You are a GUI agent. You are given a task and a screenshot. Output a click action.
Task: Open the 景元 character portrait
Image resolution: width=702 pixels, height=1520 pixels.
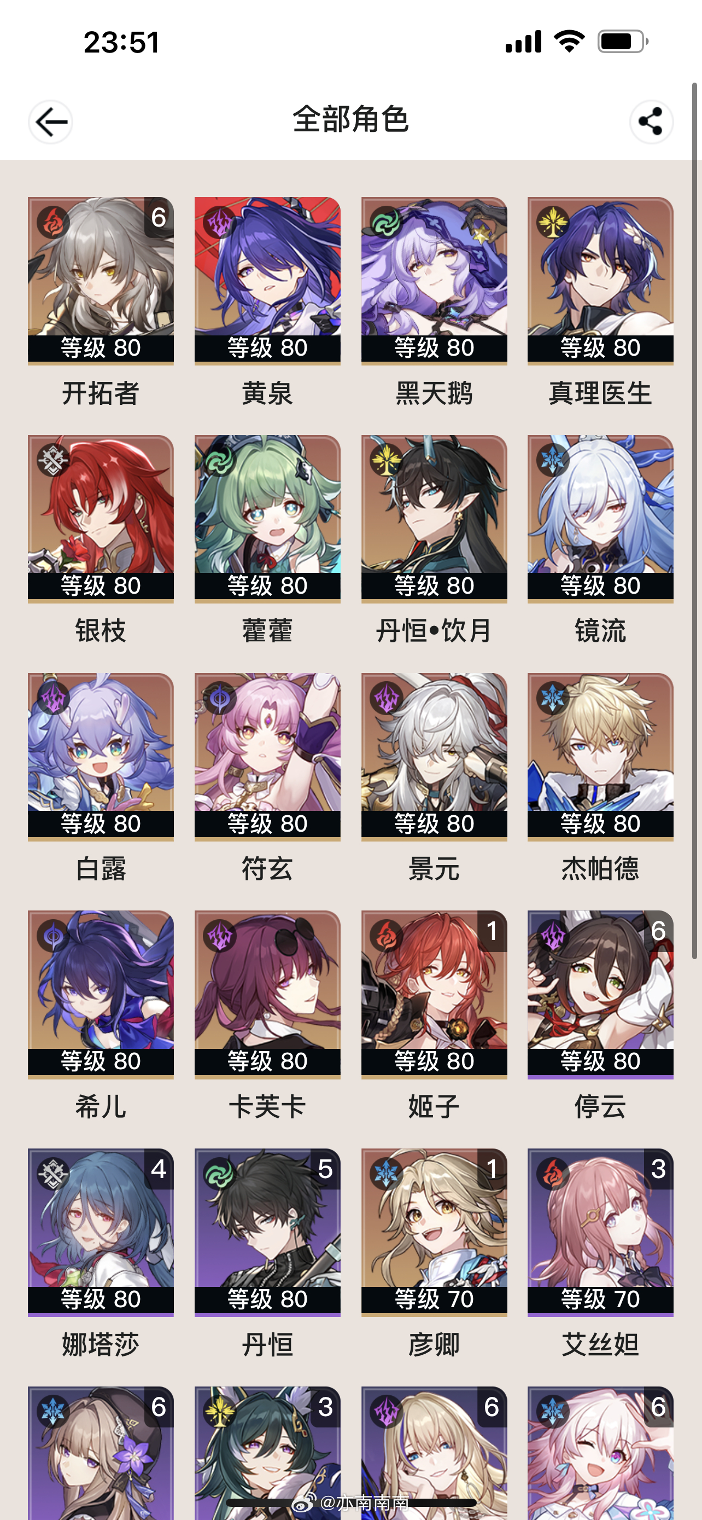pos(435,757)
